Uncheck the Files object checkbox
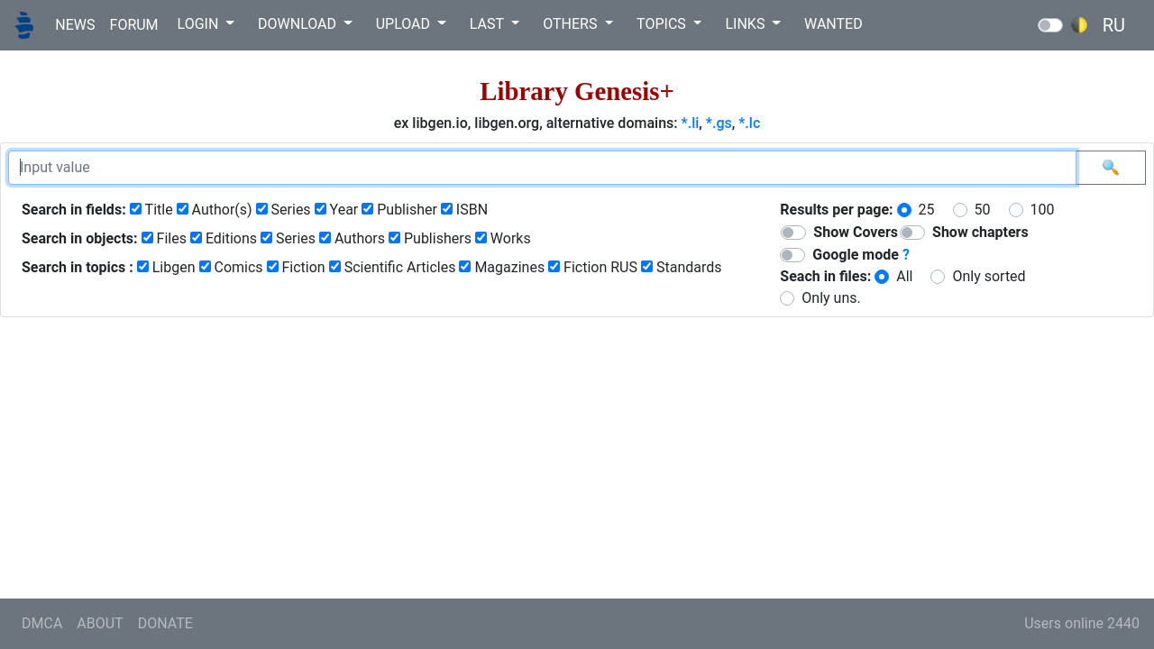 (147, 238)
